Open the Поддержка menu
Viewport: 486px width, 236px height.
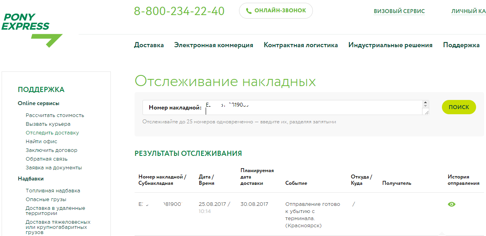(x=461, y=45)
